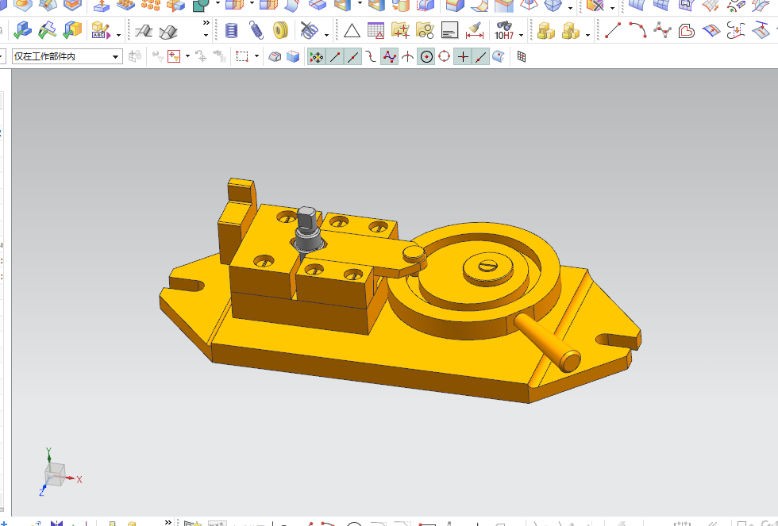Toggle the arc-with-vertical-line snap option
Screen dimensions: 778x526
tap(408, 57)
